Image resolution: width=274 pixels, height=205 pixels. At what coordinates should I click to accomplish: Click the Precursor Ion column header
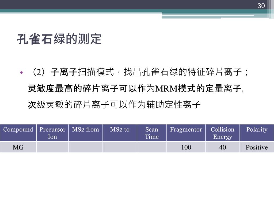(x=52, y=133)
